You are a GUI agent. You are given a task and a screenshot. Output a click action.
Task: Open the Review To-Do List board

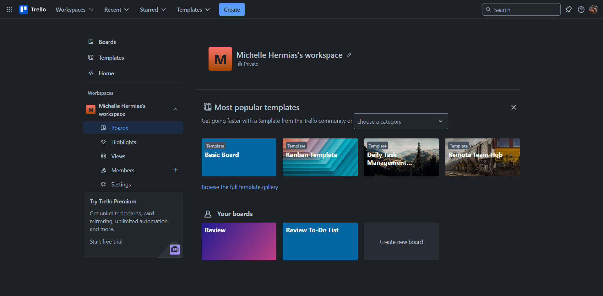[x=320, y=241]
